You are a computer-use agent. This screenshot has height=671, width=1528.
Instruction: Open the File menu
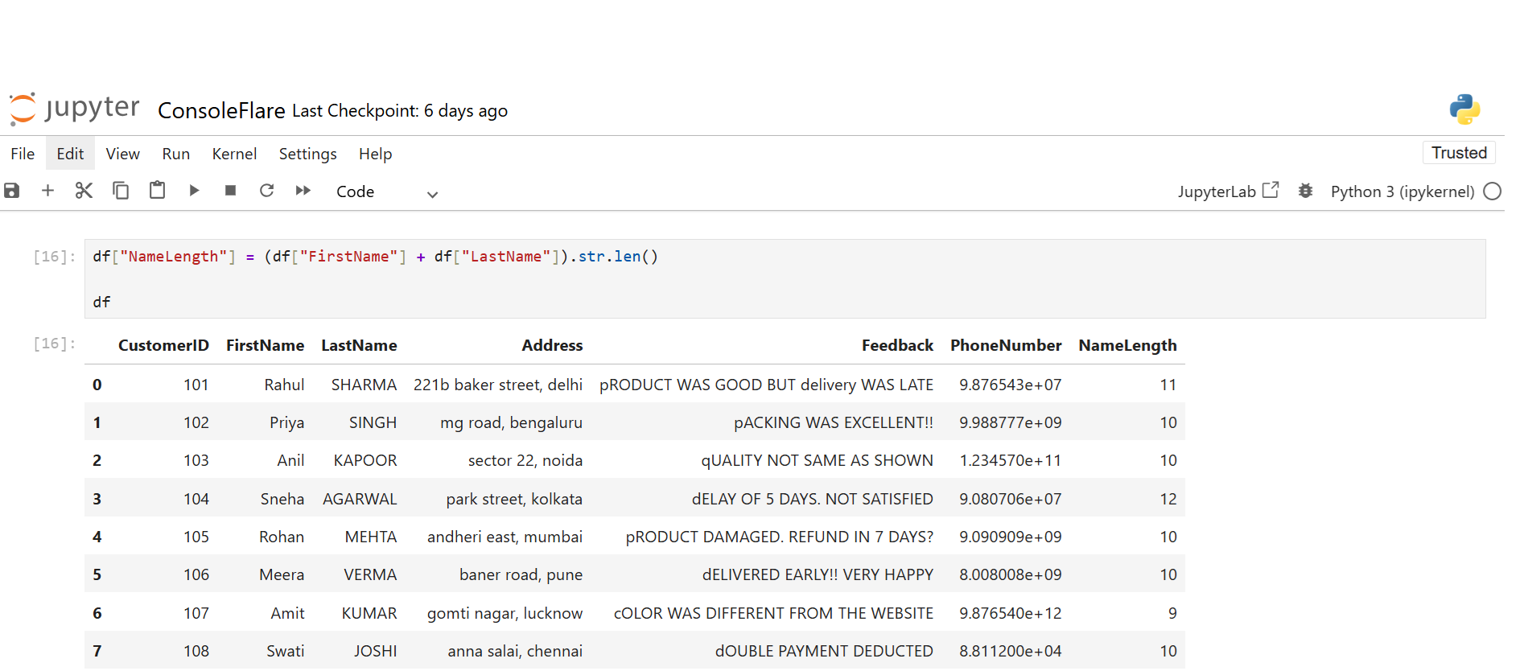23,154
